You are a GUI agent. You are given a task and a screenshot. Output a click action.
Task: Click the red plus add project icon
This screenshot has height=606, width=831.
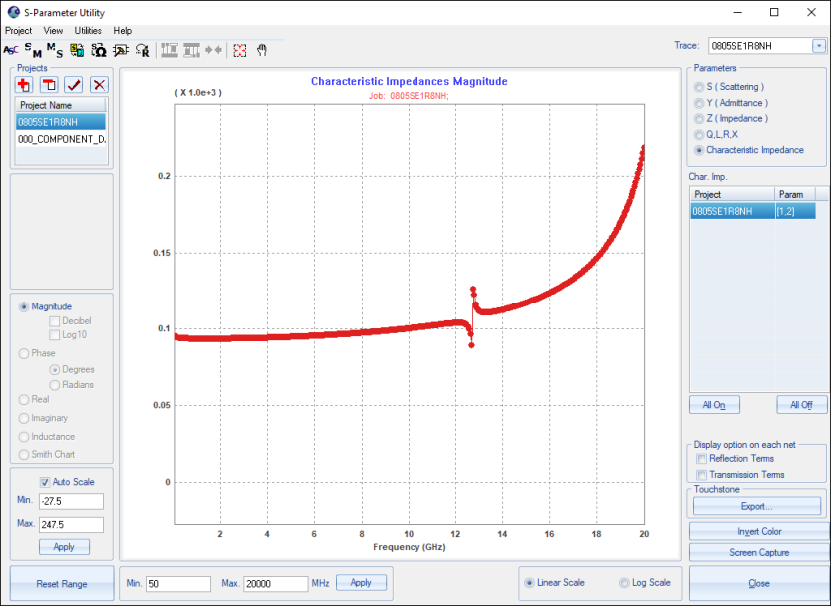tap(24, 85)
